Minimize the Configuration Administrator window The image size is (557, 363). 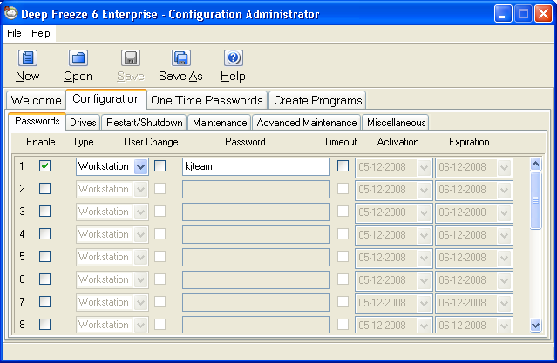[x=503, y=14]
